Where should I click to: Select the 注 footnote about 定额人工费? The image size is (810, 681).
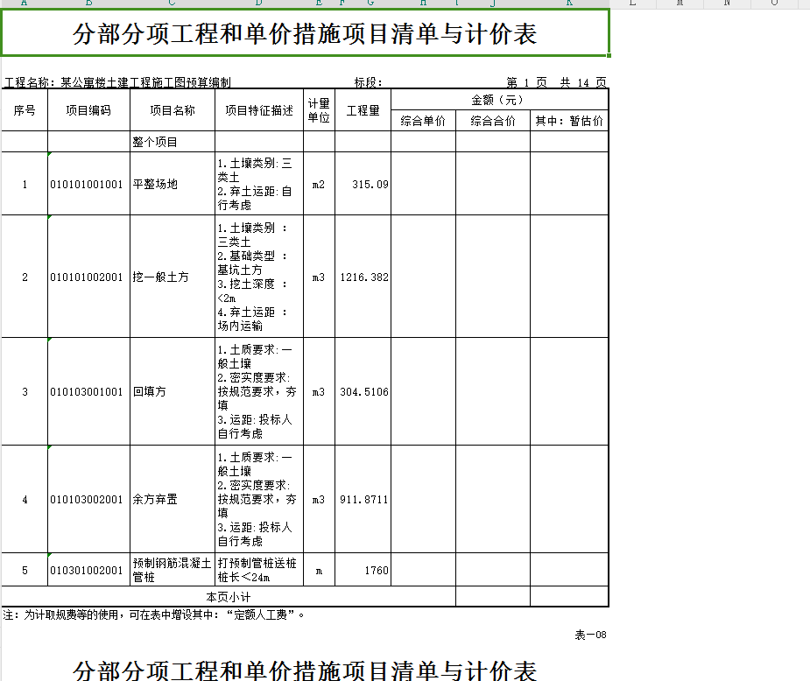pyautogui.click(x=154, y=615)
